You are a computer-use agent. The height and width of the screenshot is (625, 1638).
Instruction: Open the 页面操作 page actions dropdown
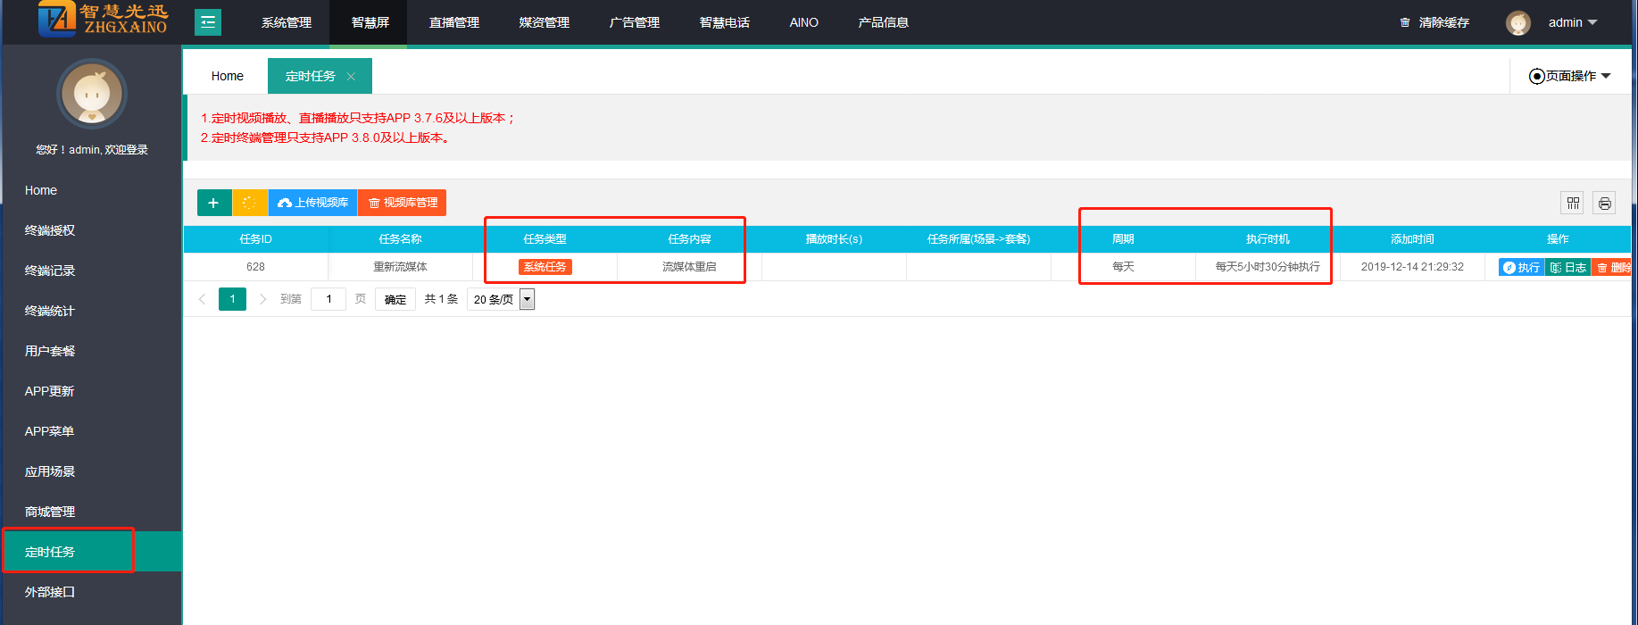click(x=1570, y=76)
